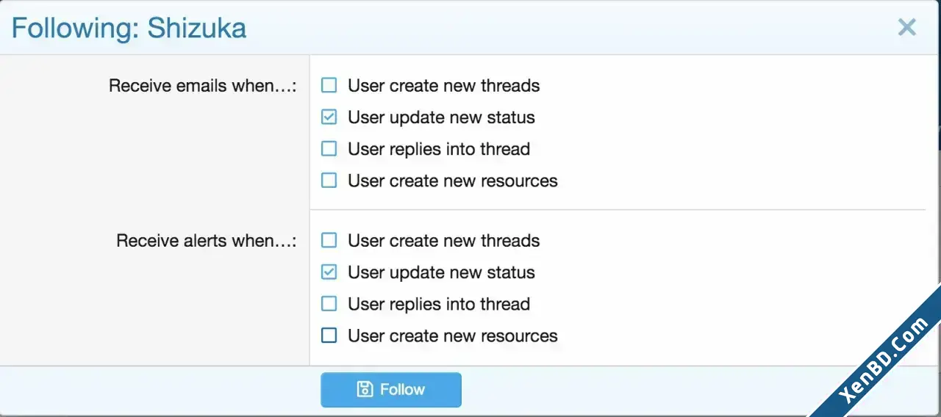This screenshot has height=417, width=941.
Task: Tick alert checkbox for user replies into thread
Action: coord(329,304)
